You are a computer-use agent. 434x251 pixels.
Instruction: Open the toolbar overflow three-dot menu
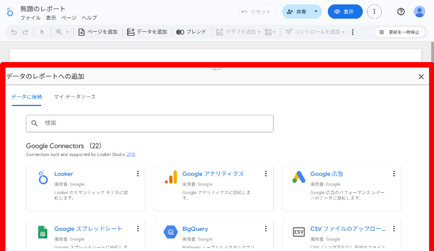[353, 32]
